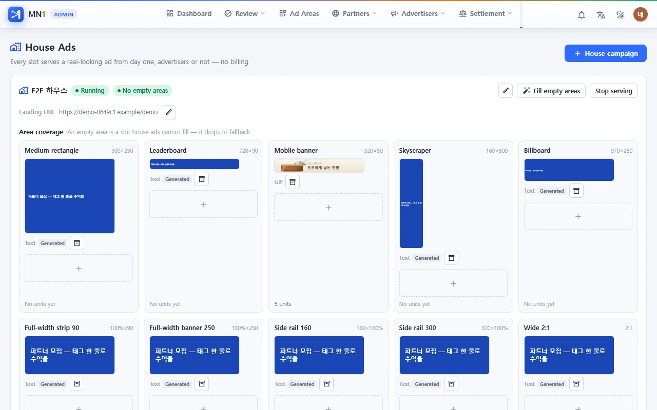Click the MN1 app logo icon
This screenshot has height=410, width=657.
tap(16, 14)
